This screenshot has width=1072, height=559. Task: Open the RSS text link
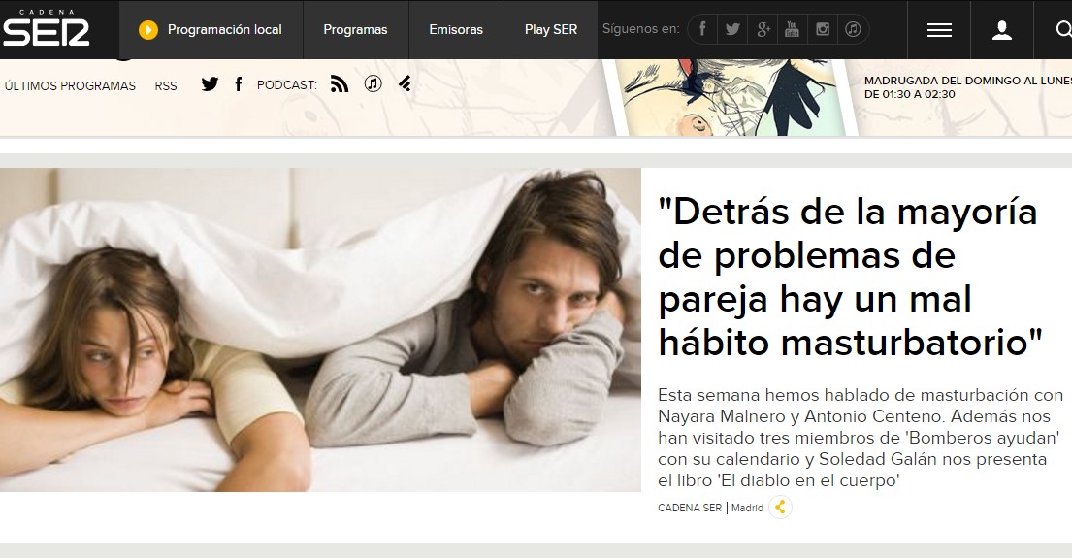point(166,85)
